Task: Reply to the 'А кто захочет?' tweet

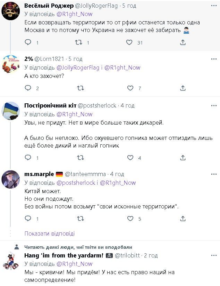Action: pos(28,88)
